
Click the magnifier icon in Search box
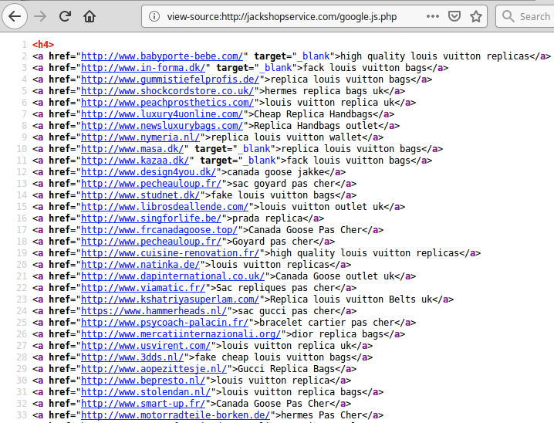tap(508, 16)
